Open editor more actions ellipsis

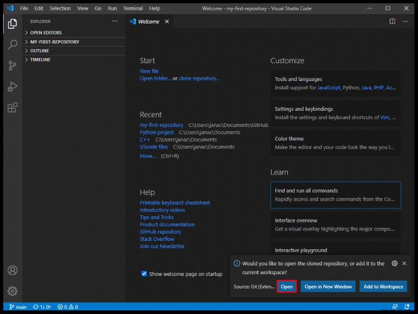(405, 21)
